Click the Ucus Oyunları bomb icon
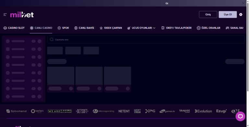 click(x=129, y=28)
